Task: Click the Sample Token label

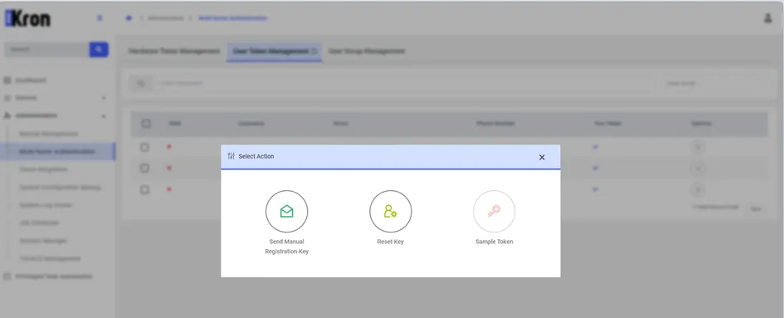Action: [x=494, y=242]
